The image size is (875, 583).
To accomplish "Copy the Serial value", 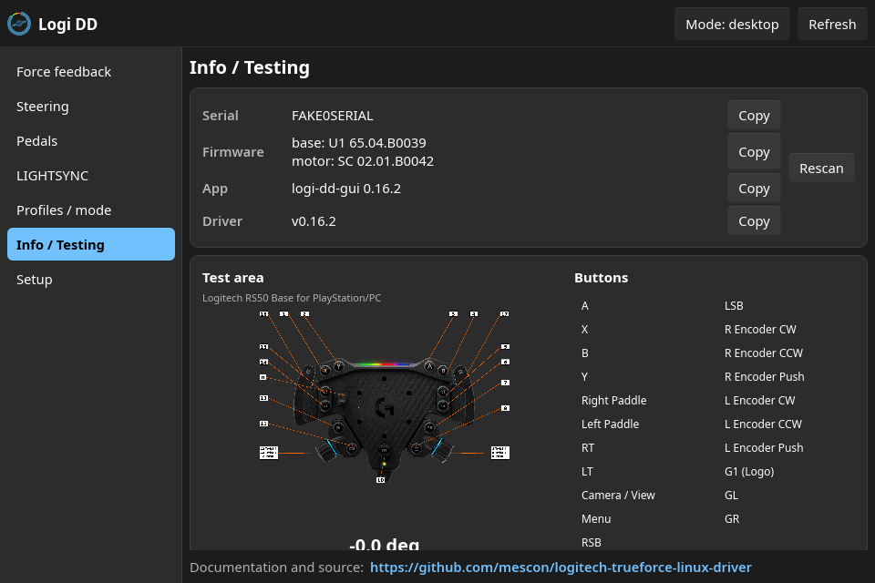I will click(x=754, y=116).
